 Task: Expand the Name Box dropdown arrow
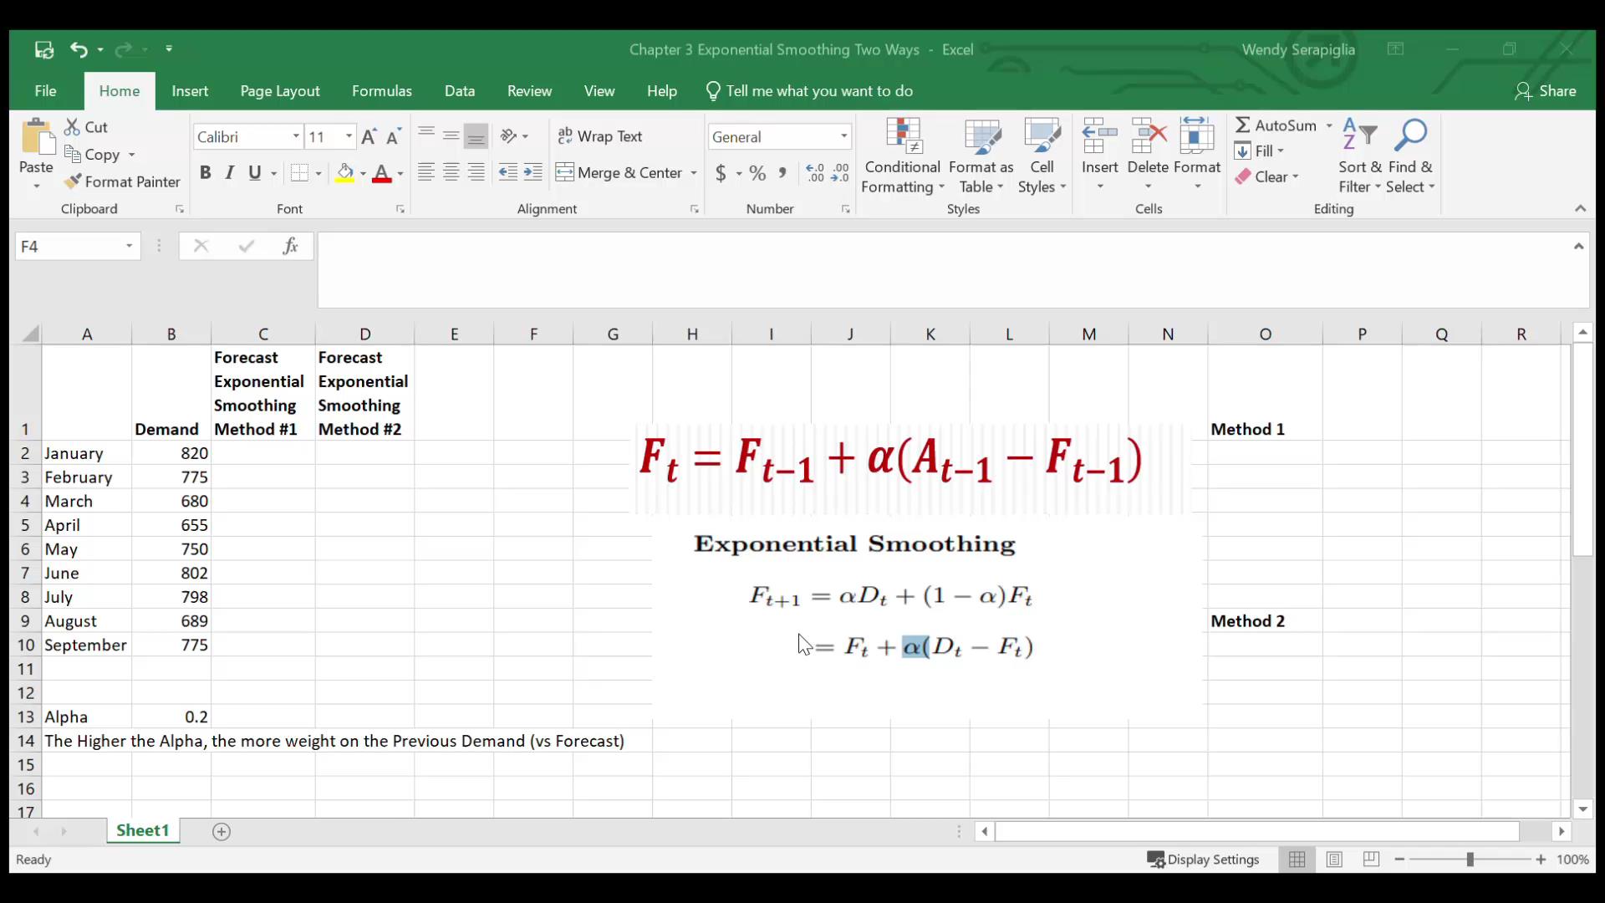pos(130,246)
